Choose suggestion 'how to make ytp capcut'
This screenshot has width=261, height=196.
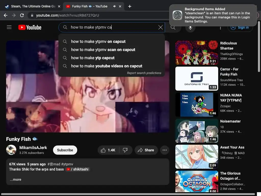pos(112,58)
